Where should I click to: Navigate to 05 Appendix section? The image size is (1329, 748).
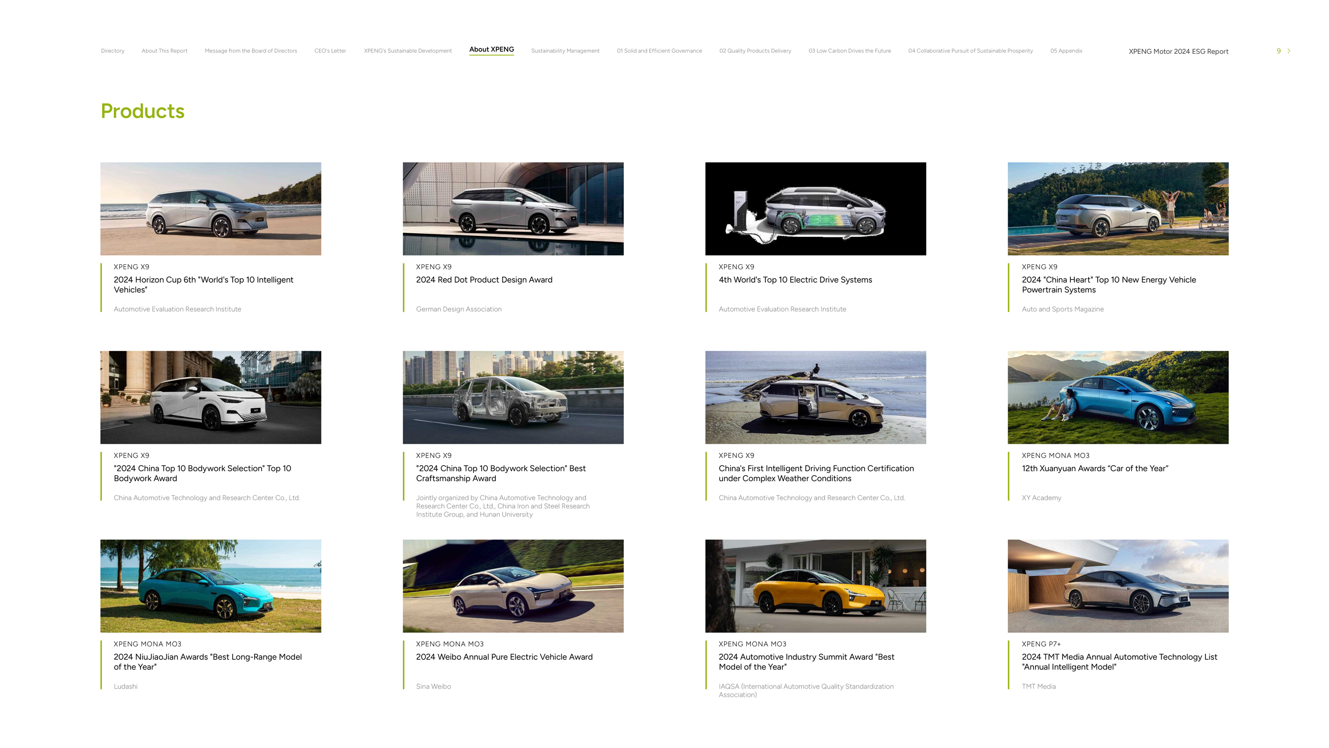click(1066, 50)
